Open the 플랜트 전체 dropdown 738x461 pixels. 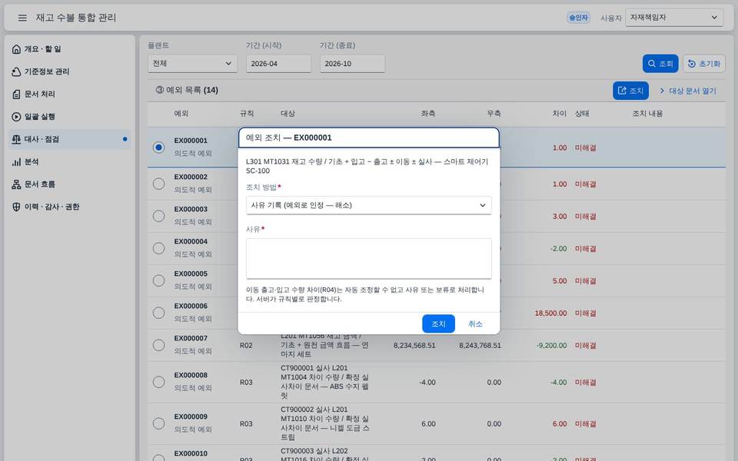[x=192, y=64]
